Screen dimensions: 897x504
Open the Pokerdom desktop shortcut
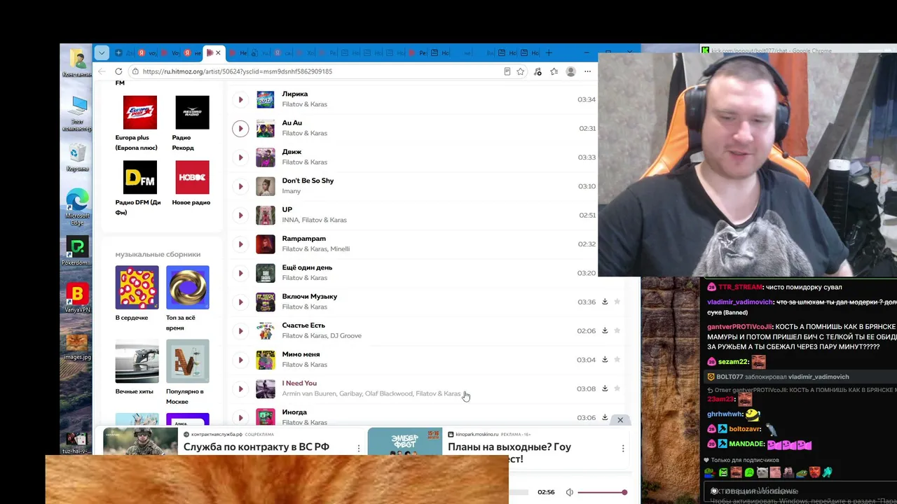tap(77, 252)
